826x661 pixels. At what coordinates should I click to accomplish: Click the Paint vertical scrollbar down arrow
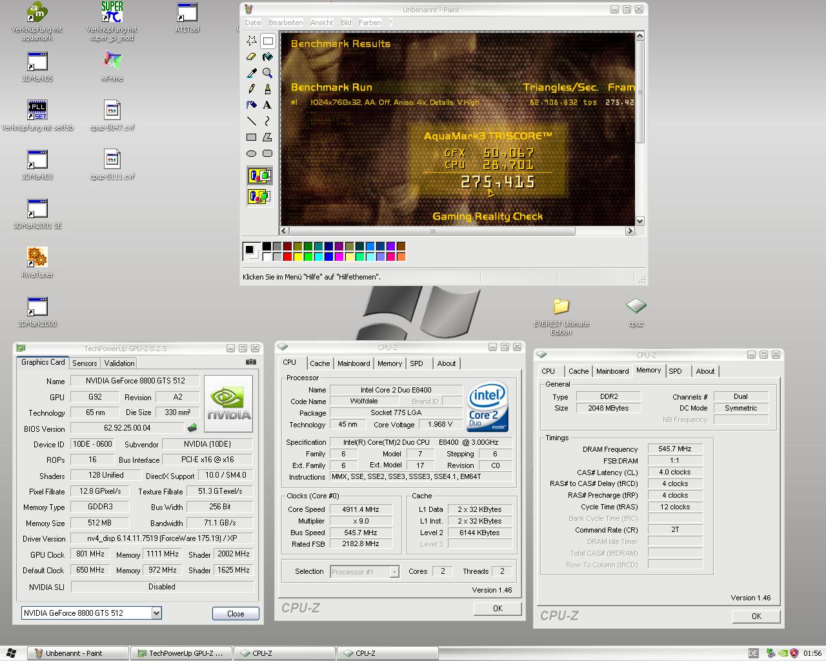640,221
